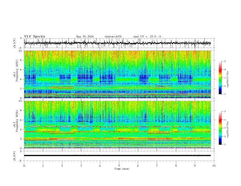Click the time axis tick label "10"
Screen dimensions: 241x186
(x=214, y=166)
